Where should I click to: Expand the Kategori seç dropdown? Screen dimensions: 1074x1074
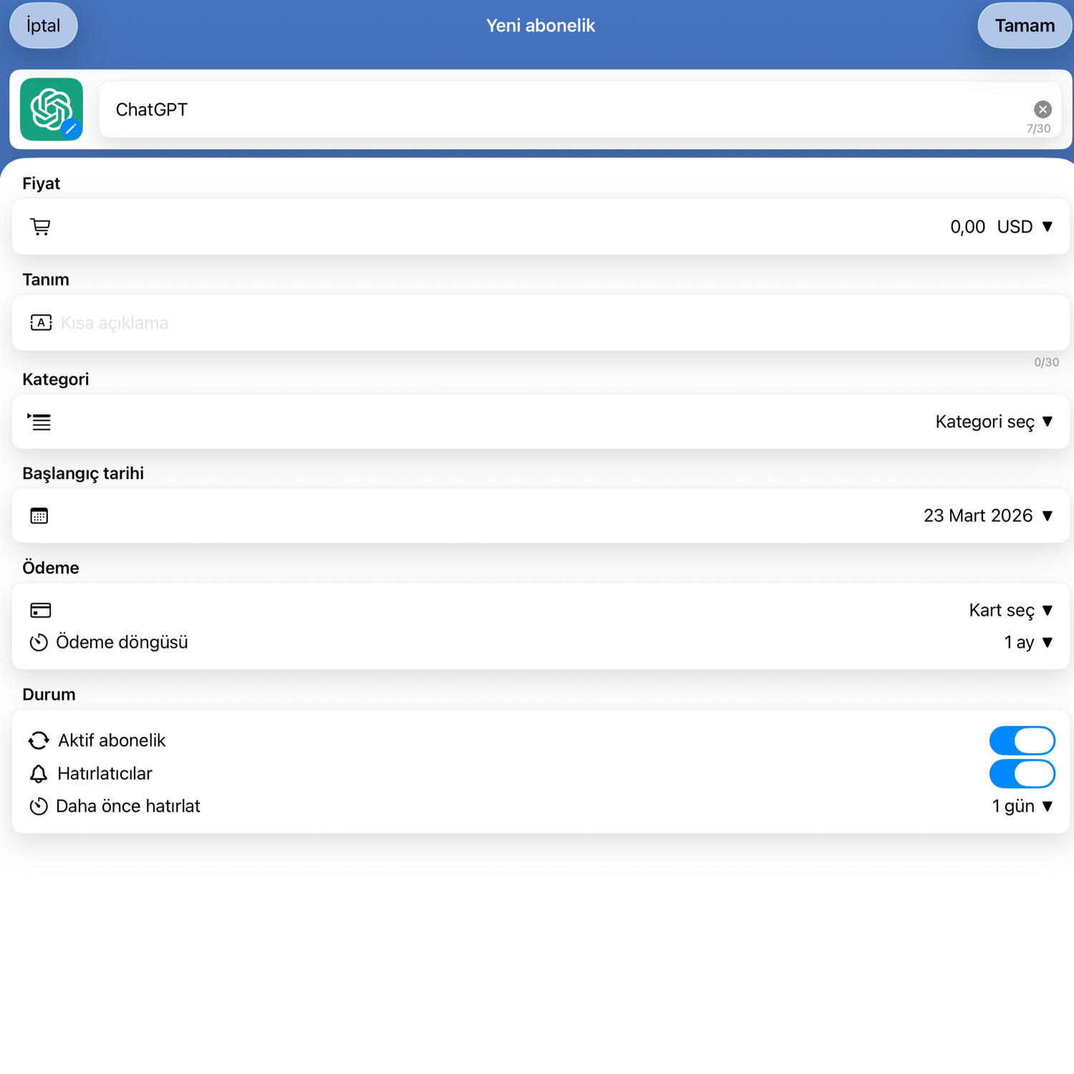point(994,422)
